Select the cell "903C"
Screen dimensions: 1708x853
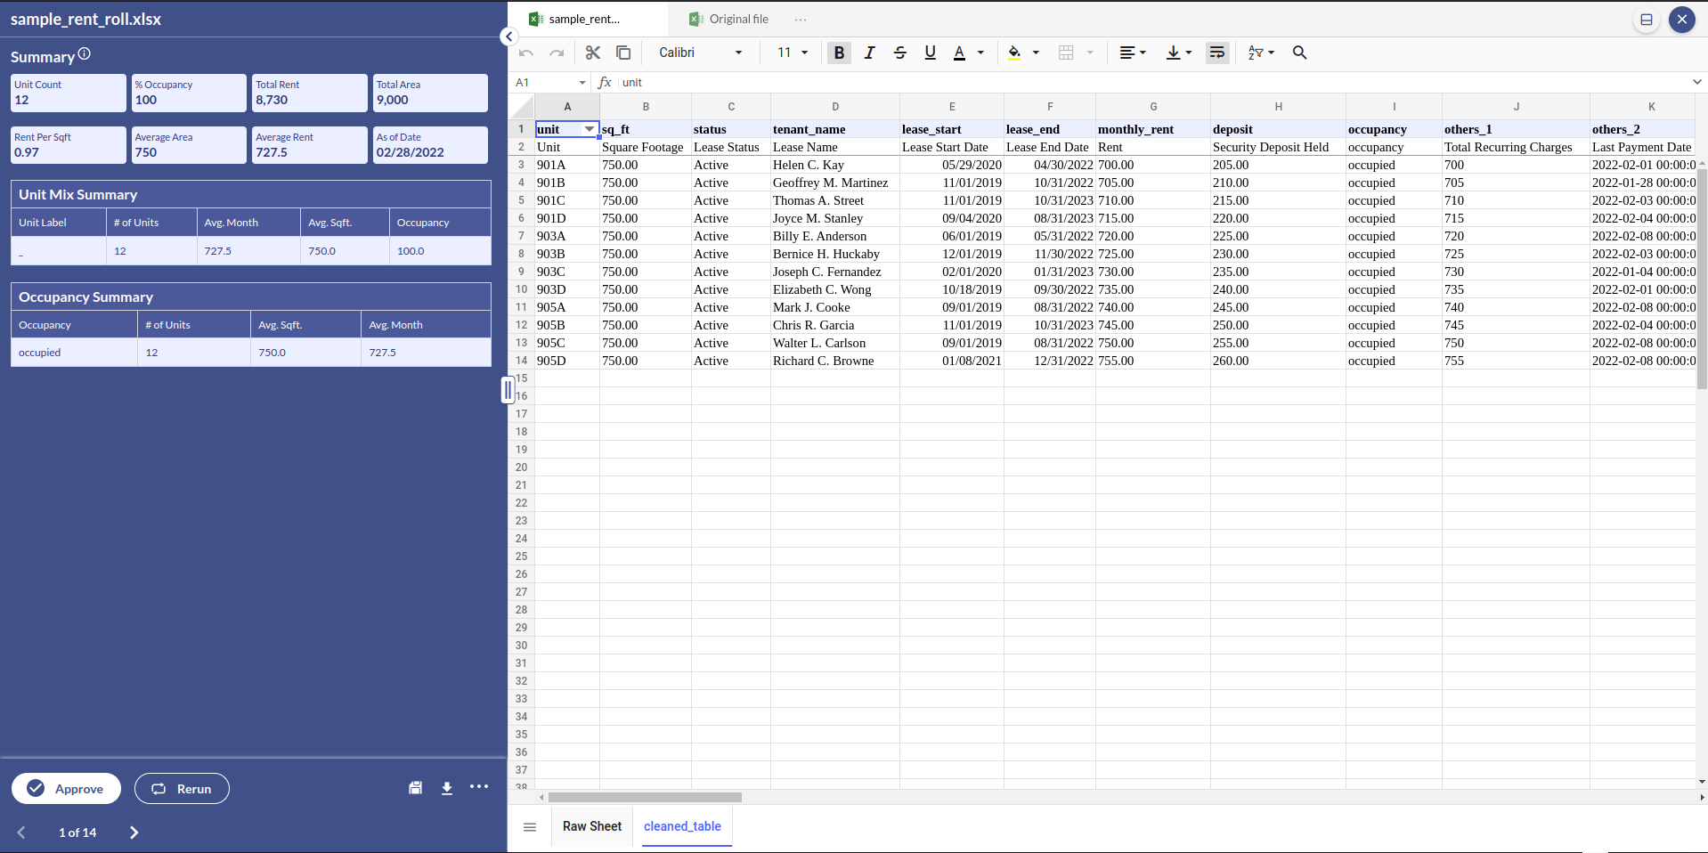click(567, 272)
